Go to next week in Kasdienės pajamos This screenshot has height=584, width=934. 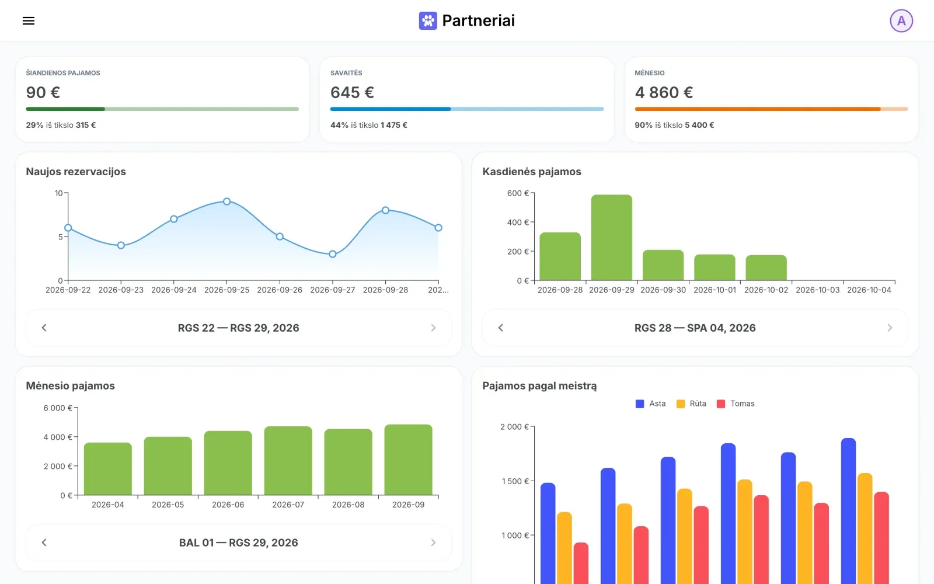click(x=890, y=328)
